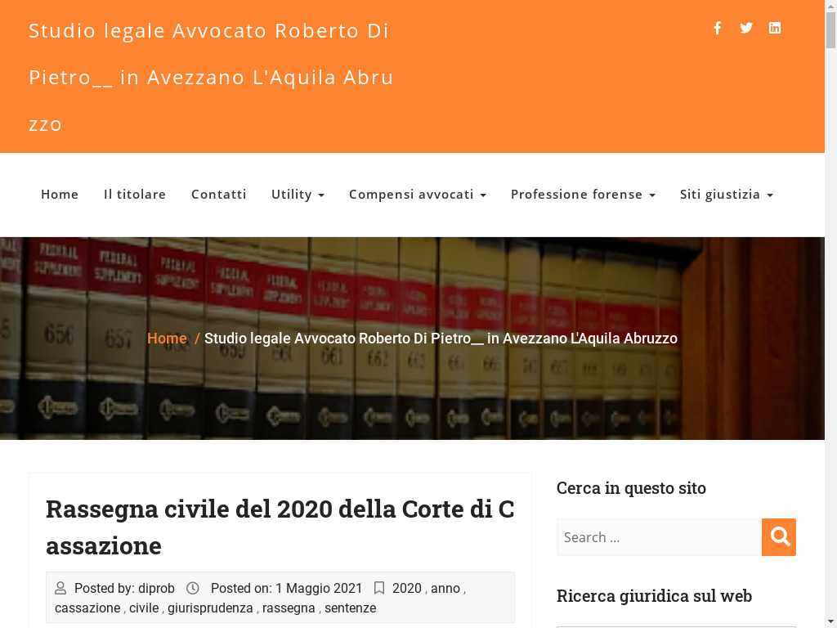Open the site title header link
The width and height of the screenshot is (837, 628).
(211, 77)
